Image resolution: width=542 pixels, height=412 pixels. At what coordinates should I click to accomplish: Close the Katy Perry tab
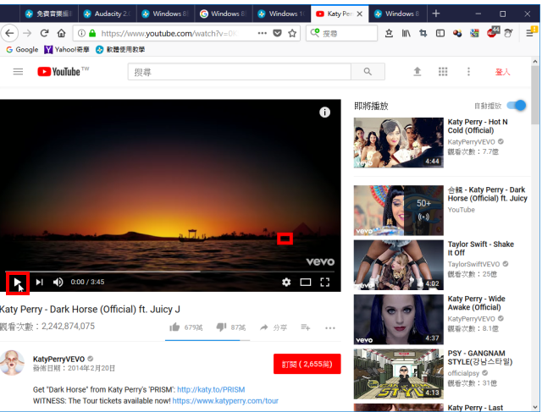[359, 14]
